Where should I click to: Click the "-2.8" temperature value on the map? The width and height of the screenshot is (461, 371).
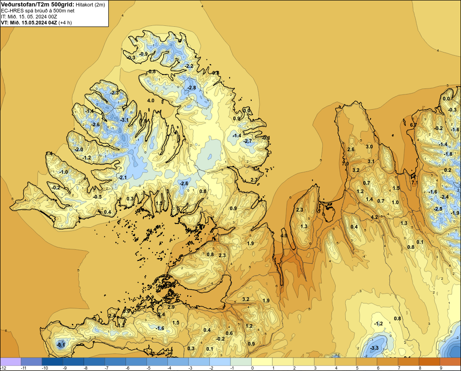coord(192,88)
